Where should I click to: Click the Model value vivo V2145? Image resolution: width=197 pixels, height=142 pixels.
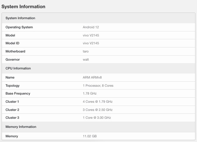point(91,35)
